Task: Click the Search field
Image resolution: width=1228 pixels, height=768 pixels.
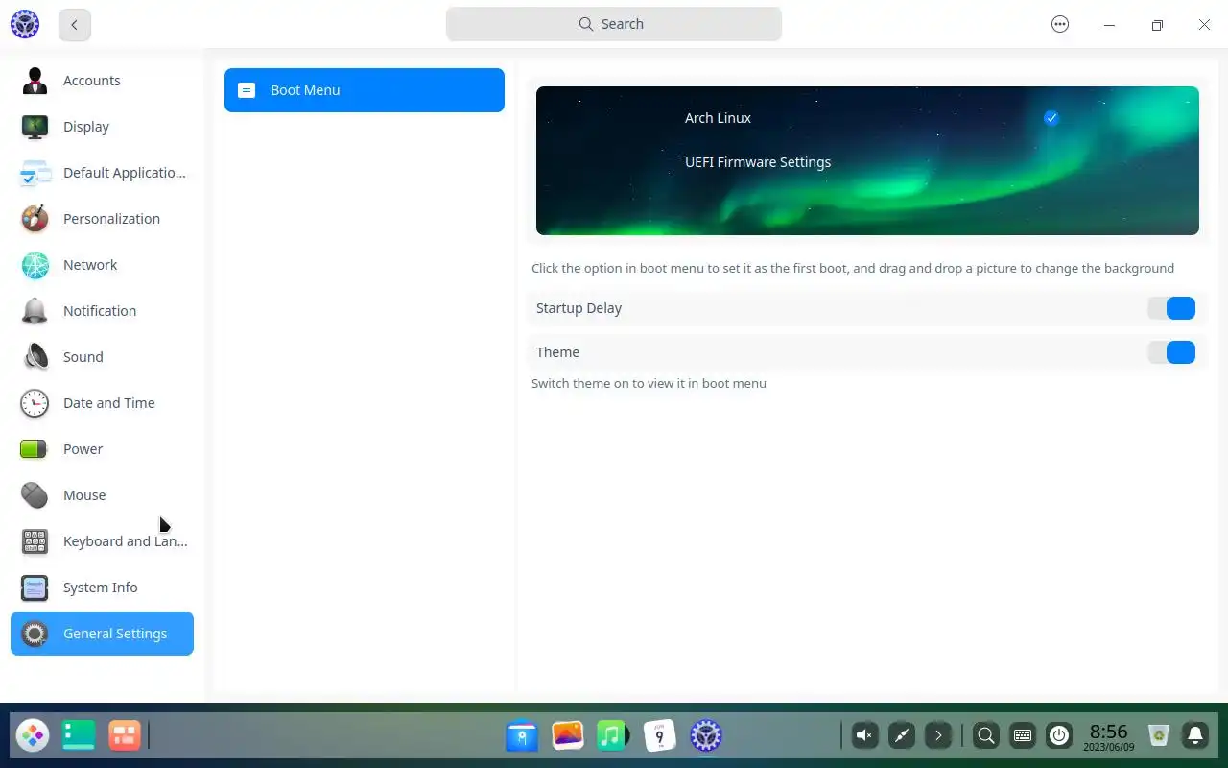Action: click(614, 24)
